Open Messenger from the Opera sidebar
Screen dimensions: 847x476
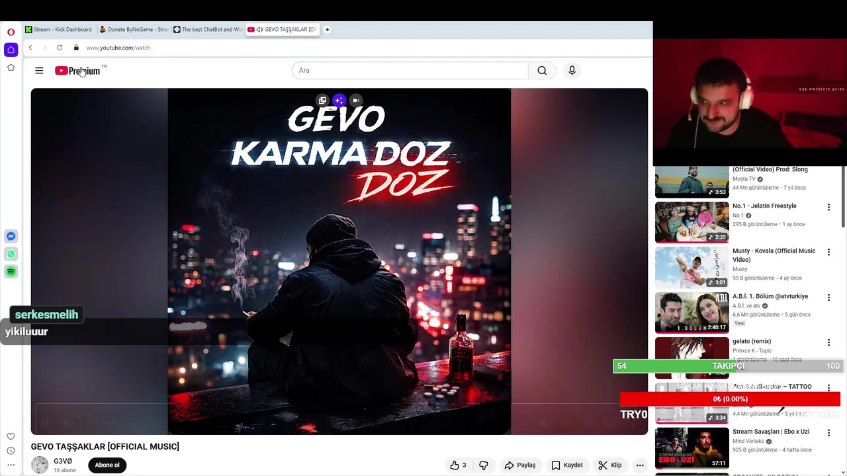[x=11, y=236]
